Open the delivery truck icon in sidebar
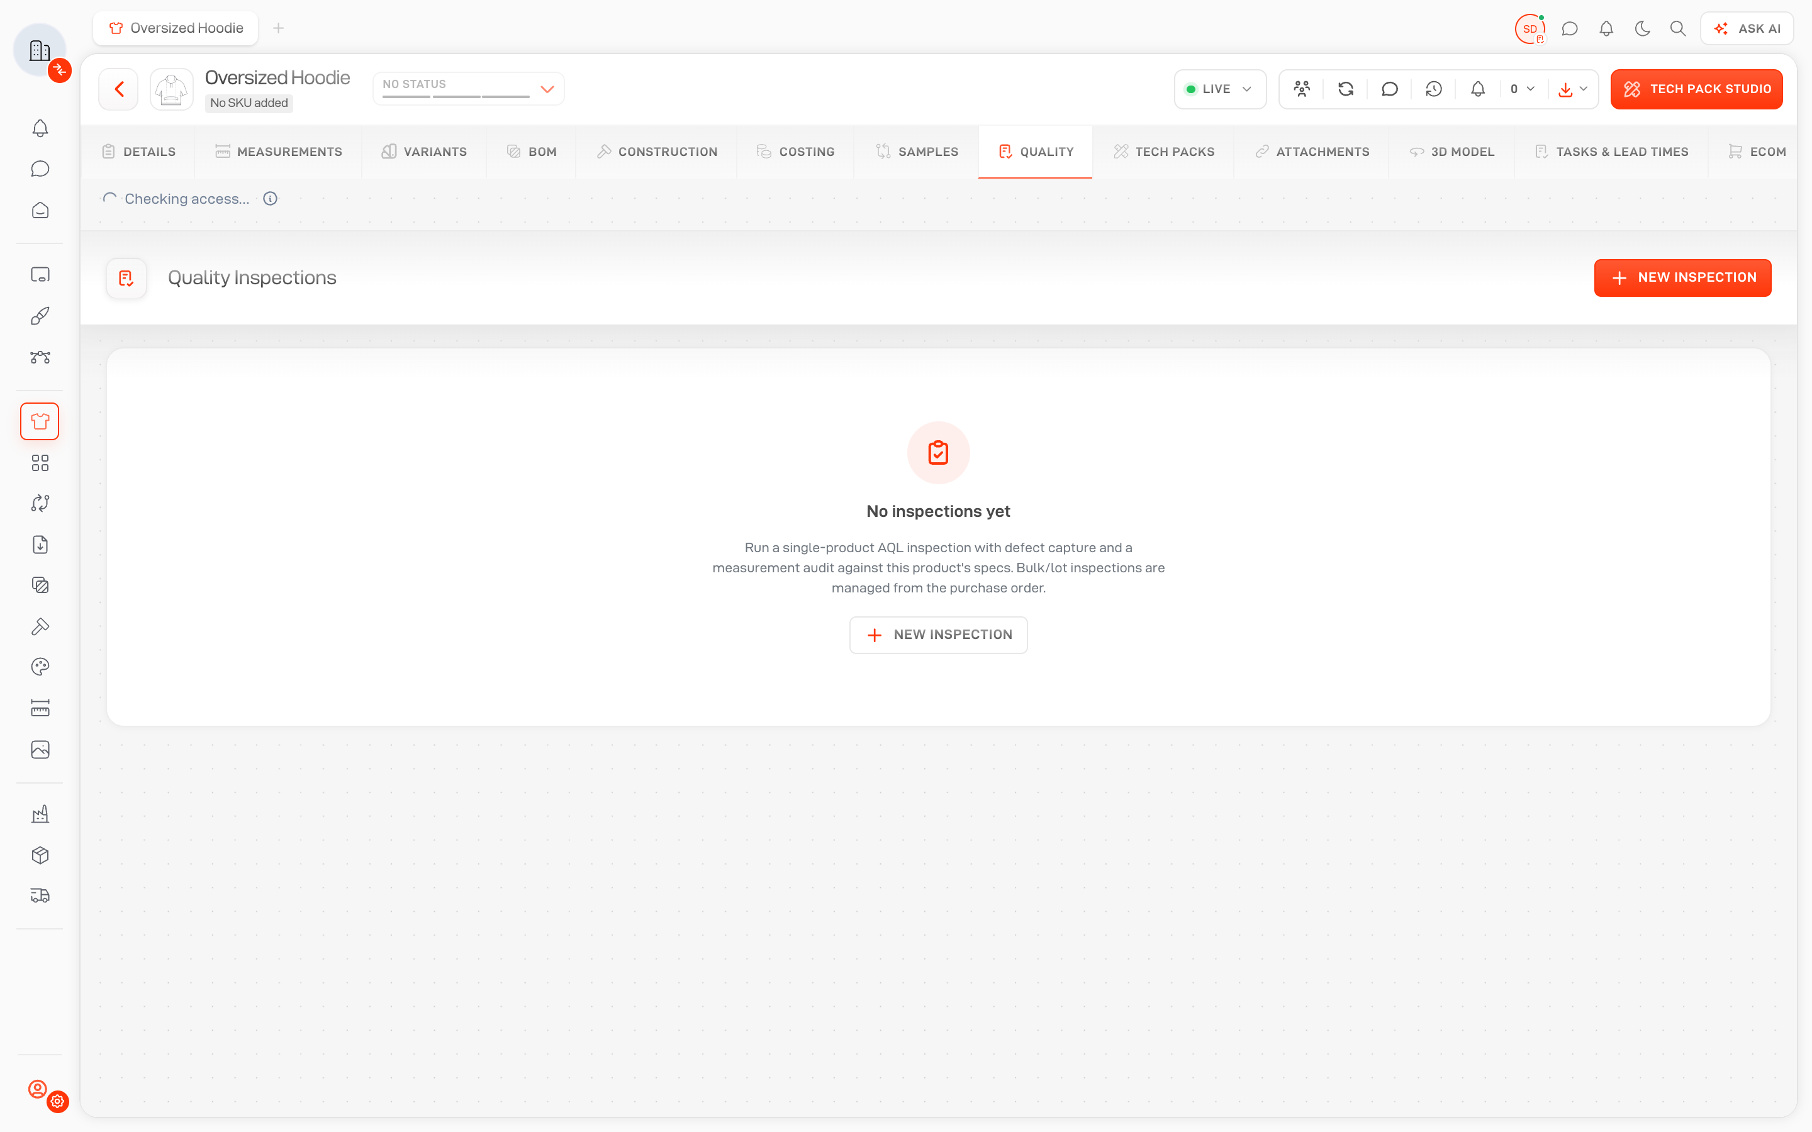The image size is (1812, 1132). point(40,896)
